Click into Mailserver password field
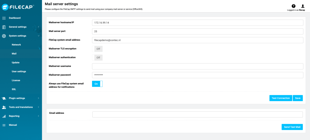The width and height of the screenshot is (310, 140). tap(197, 75)
